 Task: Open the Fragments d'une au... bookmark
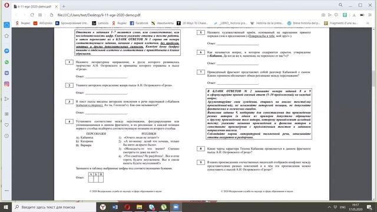(341, 23)
